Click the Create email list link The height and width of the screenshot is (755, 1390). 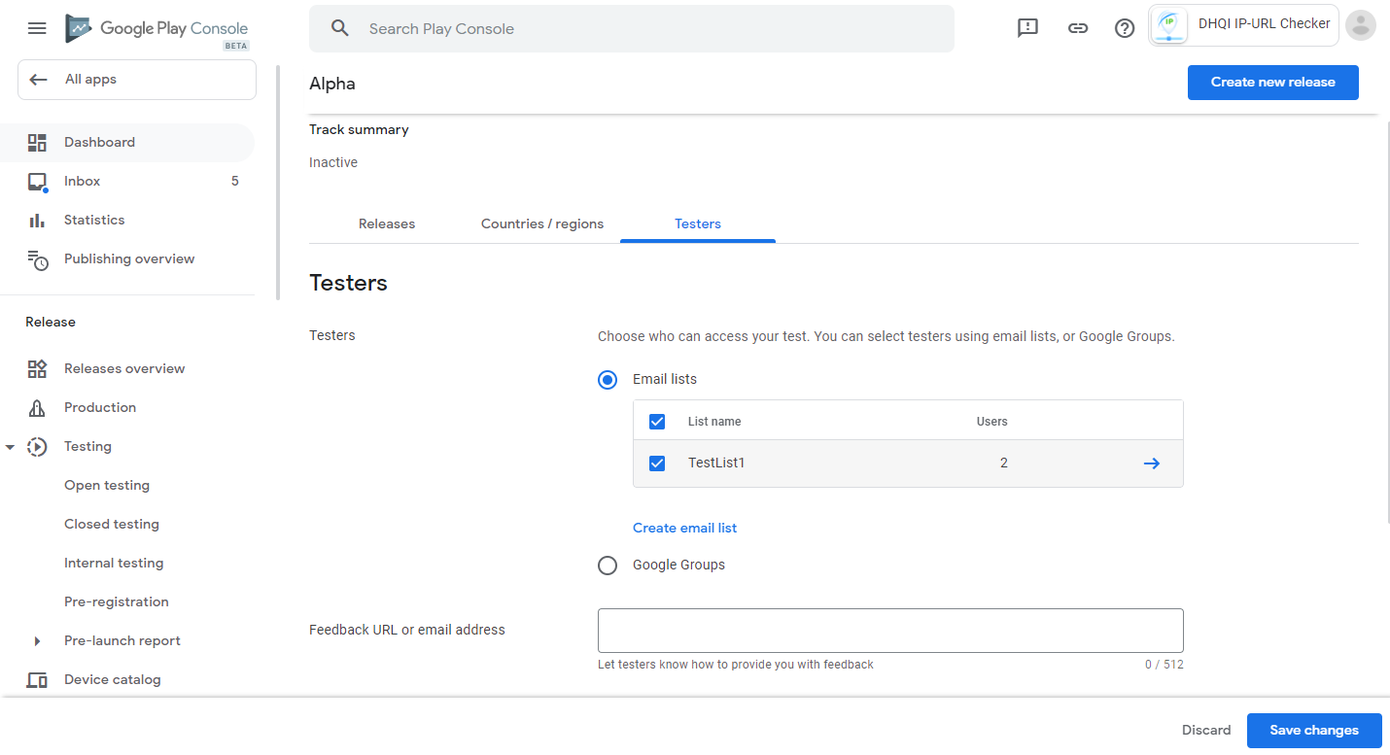(x=684, y=528)
